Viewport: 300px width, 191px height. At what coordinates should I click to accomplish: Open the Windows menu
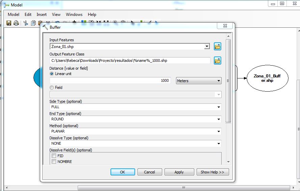pyautogui.click(x=74, y=15)
